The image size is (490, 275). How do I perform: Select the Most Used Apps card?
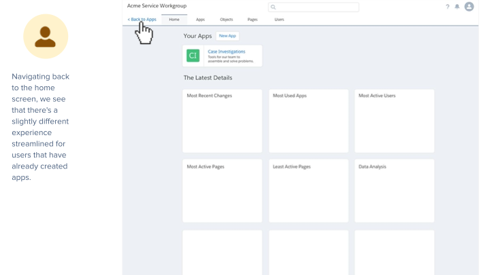point(308,121)
